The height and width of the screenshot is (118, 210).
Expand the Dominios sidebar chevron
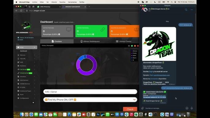coord(35,66)
